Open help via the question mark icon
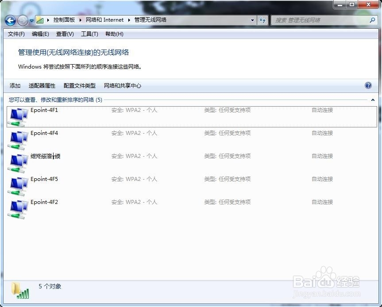 tap(368, 85)
